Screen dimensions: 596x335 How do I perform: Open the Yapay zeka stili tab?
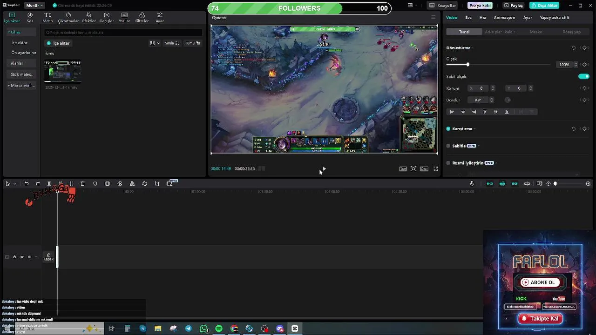554,18
